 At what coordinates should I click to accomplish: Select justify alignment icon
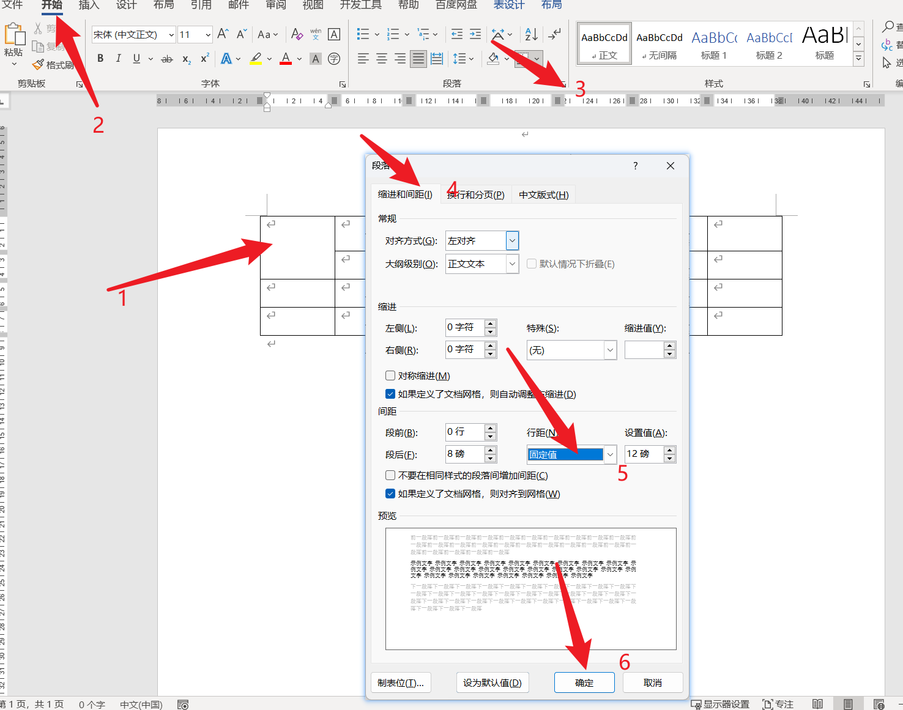[x=418, y=59]
